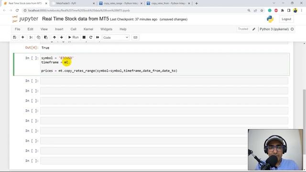Screen dimensions: 306x172
Task: Switch to the MetaTrader5 PyPI browser tab
Action: coord(73,3)
